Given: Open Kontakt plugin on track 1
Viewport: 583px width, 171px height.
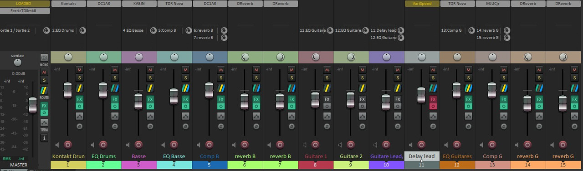Looking at the screenshot, I should click(68, 4).
